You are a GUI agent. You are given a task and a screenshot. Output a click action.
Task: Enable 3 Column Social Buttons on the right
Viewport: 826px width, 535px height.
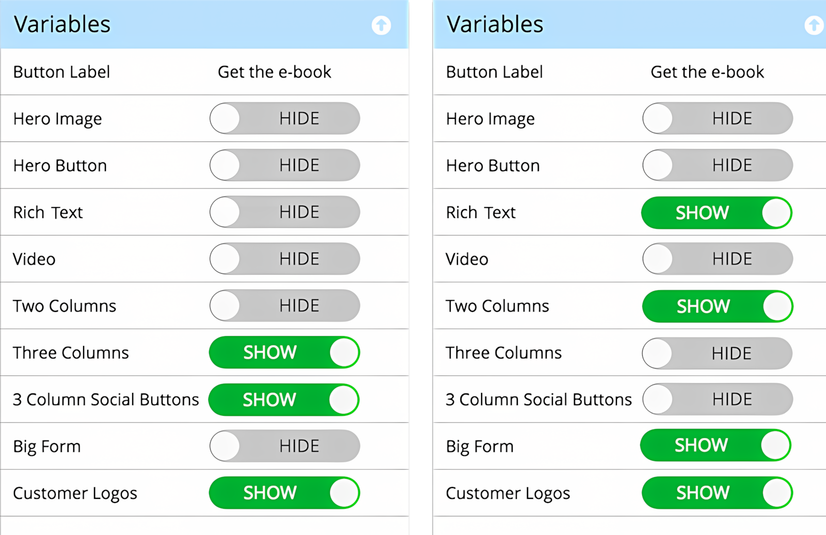click(x=717, y=399)
